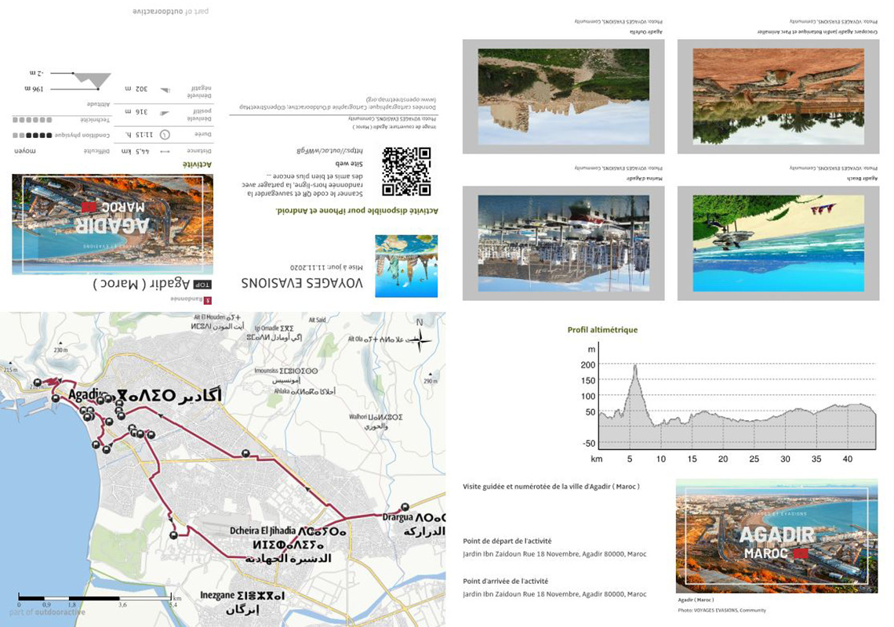Click the www.openstreetmap.org attribution text
894x627 pixels.
[x=401, y=99]
